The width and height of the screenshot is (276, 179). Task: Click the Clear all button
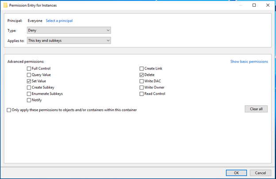(256, 109)
